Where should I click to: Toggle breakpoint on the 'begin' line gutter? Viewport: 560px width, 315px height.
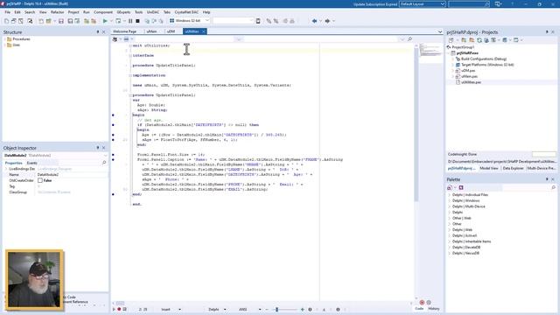(113, 115)
